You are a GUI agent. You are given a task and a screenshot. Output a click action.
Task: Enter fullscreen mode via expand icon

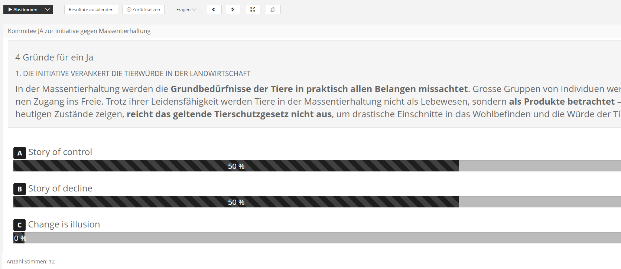click(x=253, y=10)
